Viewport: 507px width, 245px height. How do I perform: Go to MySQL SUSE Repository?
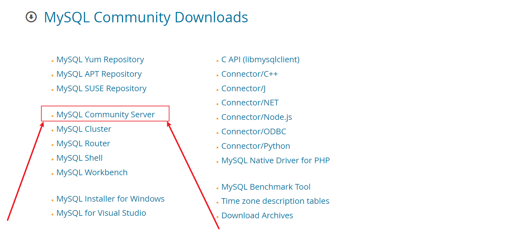tap(101, 88)
